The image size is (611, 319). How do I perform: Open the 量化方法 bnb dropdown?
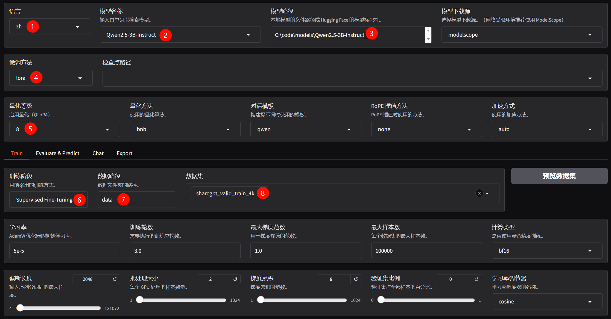[228, 129]
